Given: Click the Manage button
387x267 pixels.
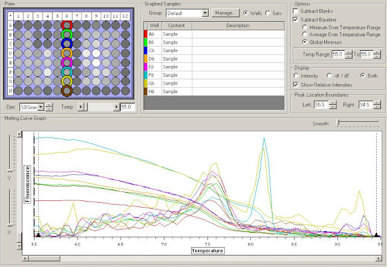Looking at the screenshot, I should [226, 13].
